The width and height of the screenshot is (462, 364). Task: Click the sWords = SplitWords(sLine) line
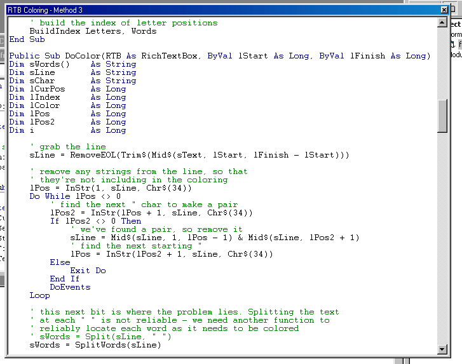95,345
